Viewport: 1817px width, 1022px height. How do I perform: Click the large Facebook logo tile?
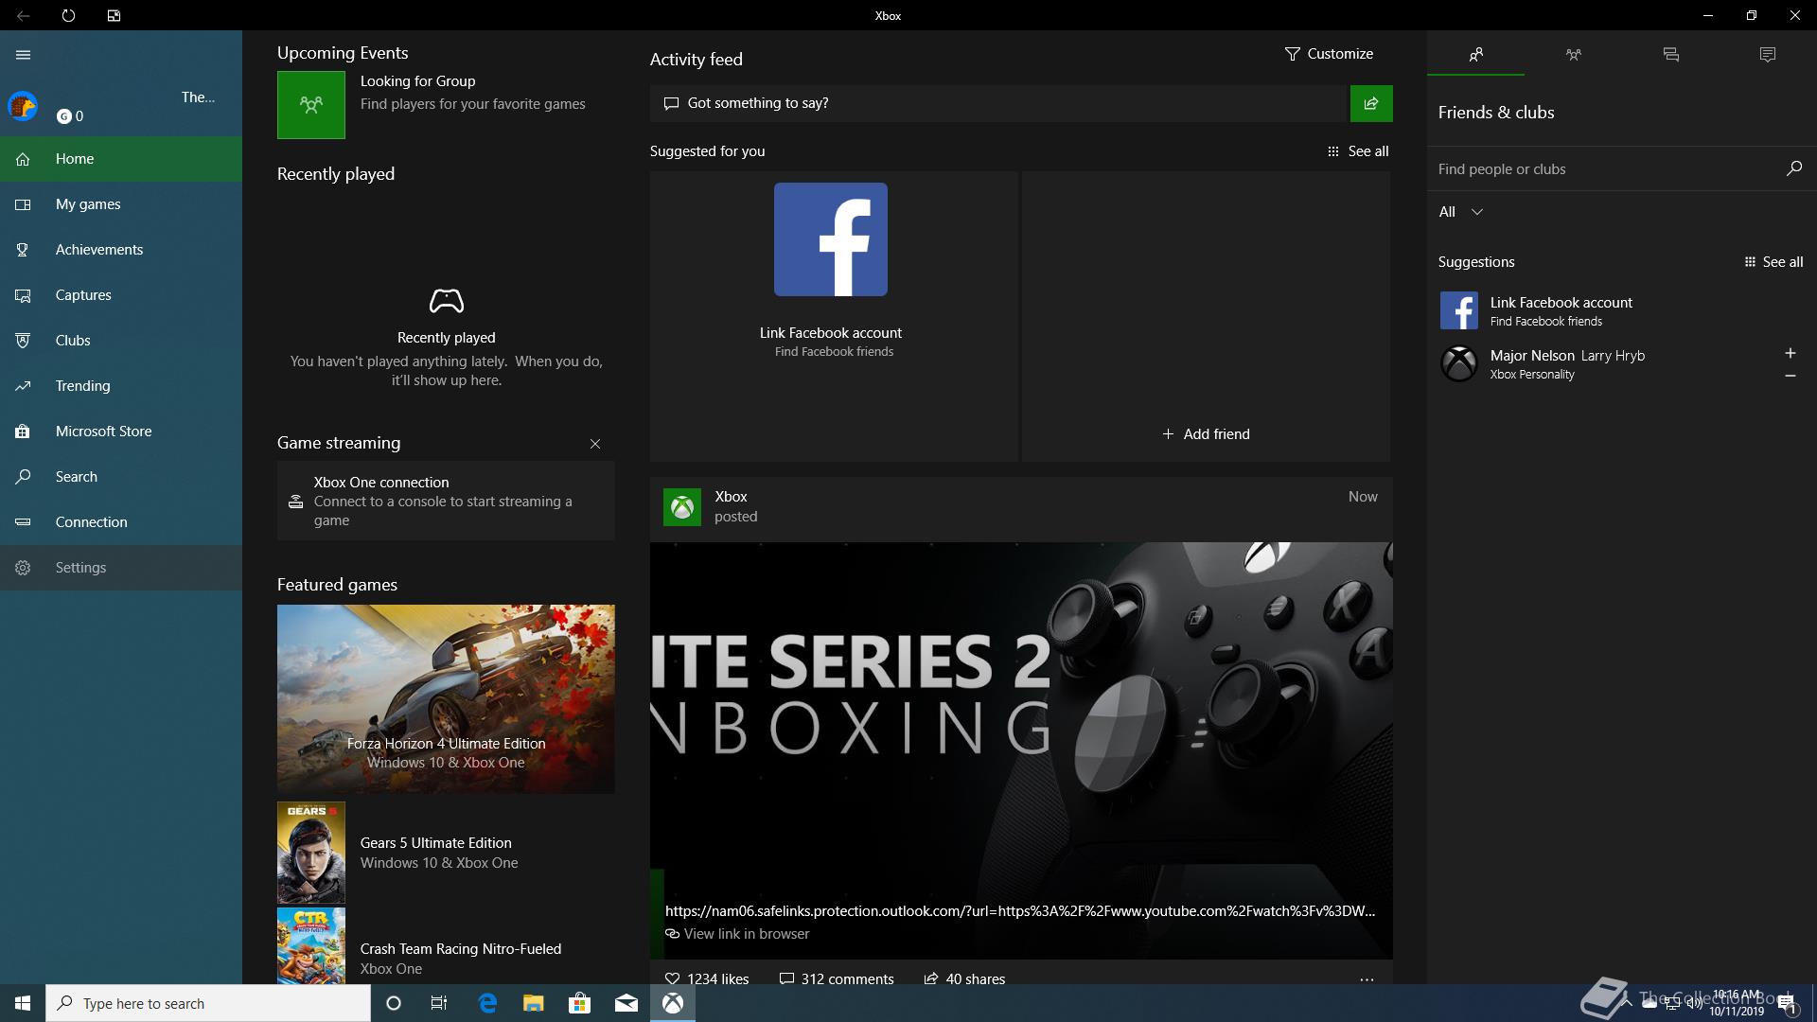coord(831,239)
